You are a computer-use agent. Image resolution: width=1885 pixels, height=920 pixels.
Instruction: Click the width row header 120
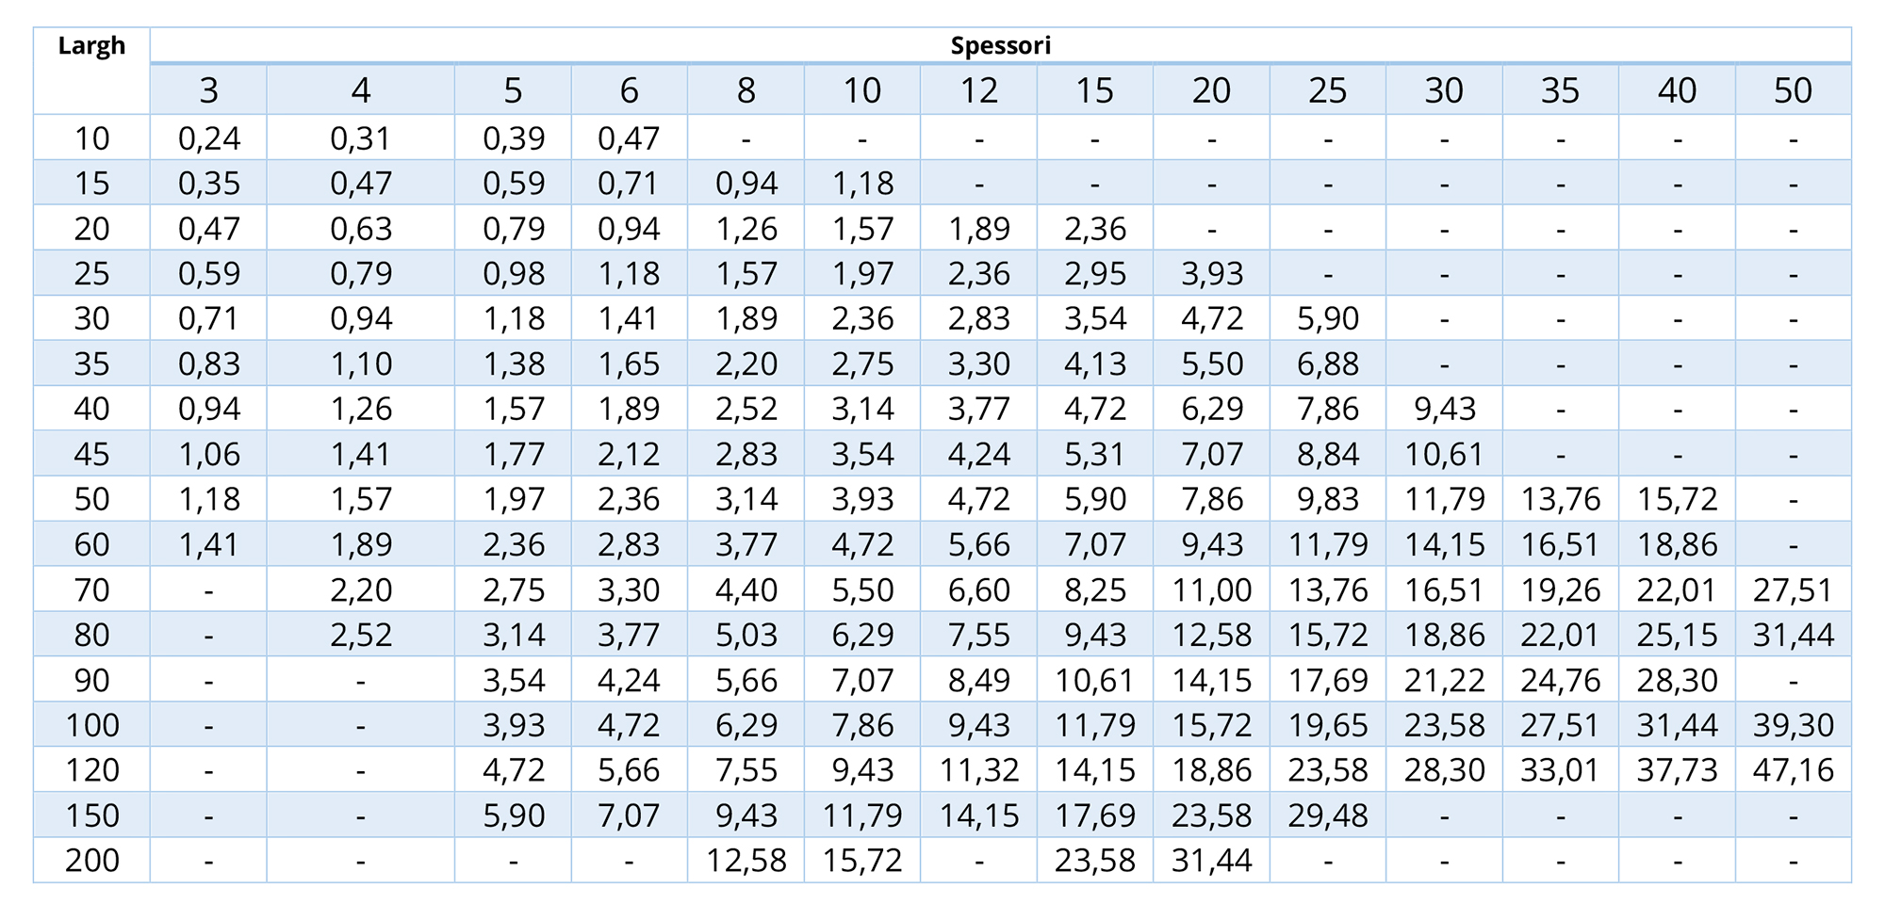[x=91, y=769]
